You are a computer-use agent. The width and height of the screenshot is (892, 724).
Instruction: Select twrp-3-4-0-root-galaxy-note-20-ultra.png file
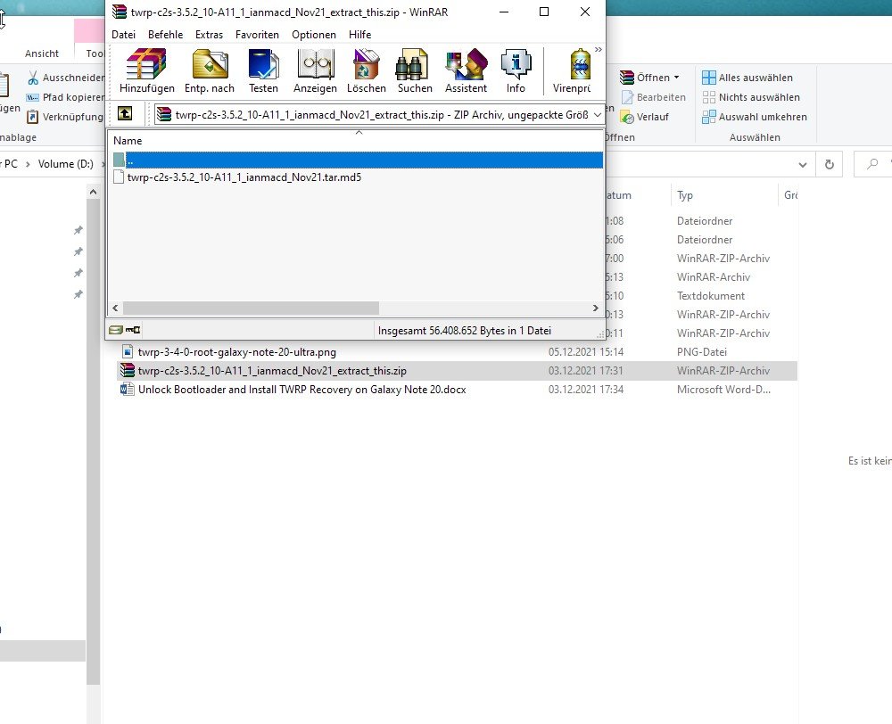236,352
